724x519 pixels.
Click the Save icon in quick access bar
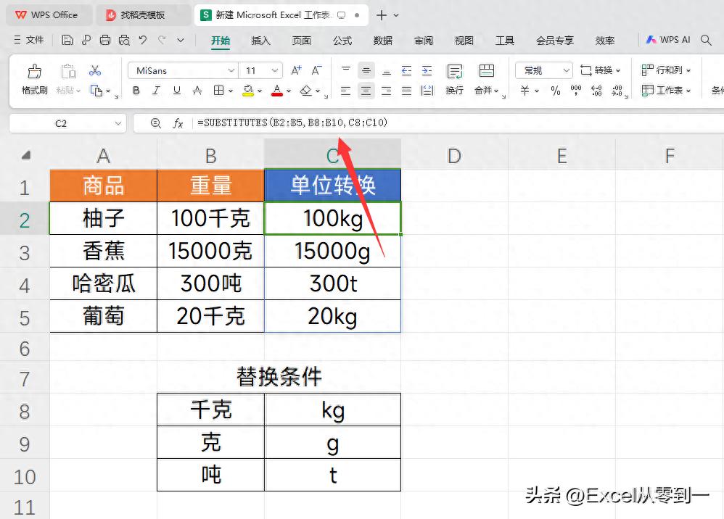pos(67,40)
